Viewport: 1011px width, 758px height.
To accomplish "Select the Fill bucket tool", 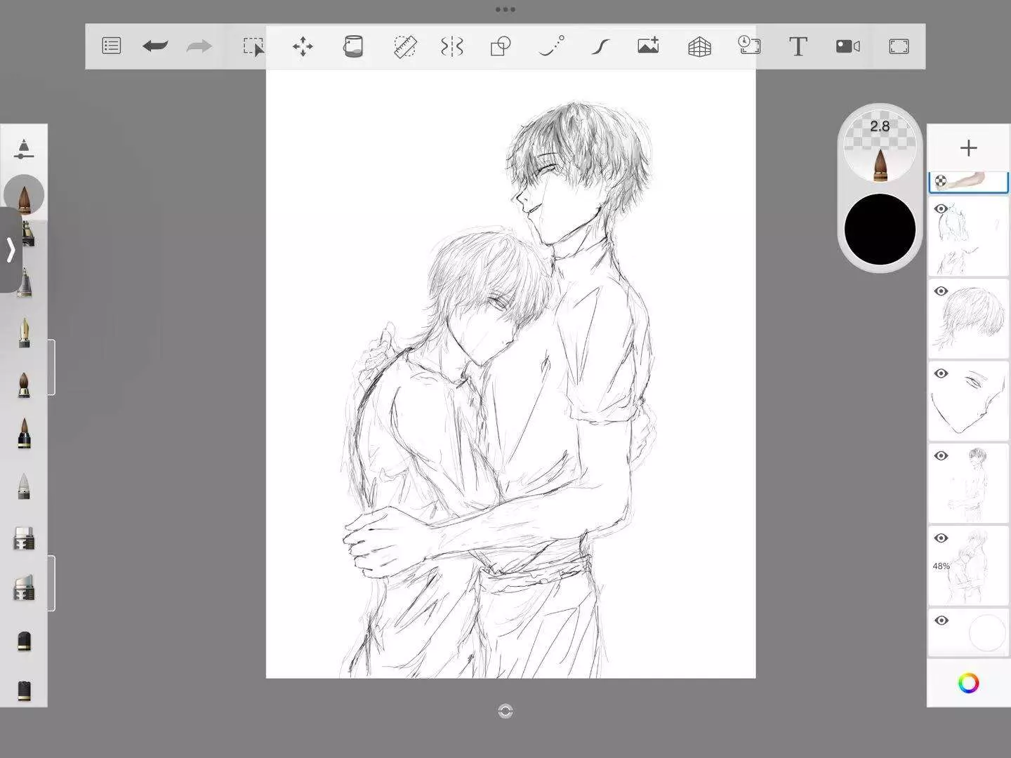I will click(353, 47).
